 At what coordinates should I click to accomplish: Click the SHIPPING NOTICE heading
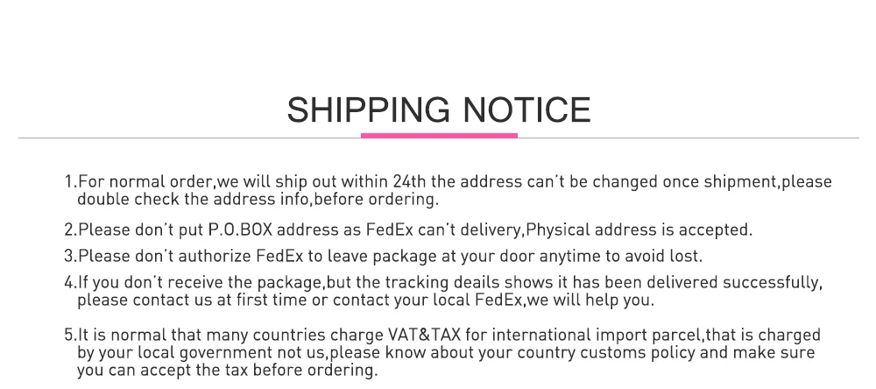pyautogui.click(x=438, y=110)
